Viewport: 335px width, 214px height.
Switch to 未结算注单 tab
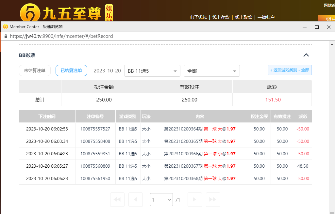point(35,70)
